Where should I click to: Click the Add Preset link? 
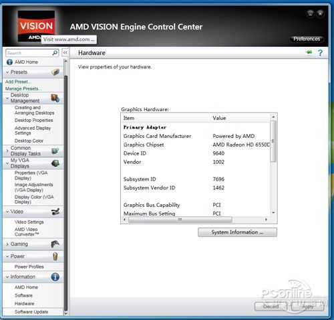18,82
